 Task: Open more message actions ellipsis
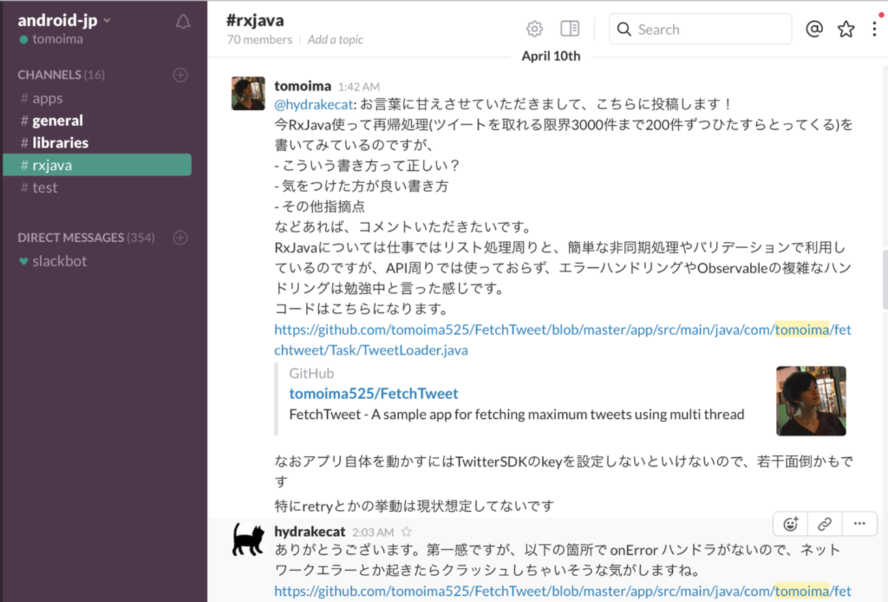tap(859, 524)
